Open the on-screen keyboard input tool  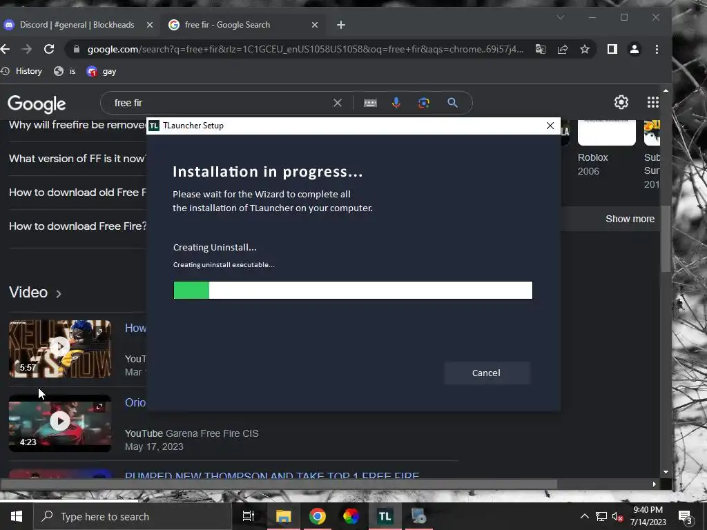coord(370,103)
